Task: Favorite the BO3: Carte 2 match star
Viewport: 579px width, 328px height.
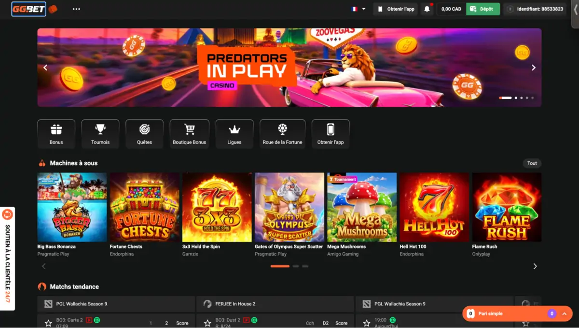Action: point(48,323)
